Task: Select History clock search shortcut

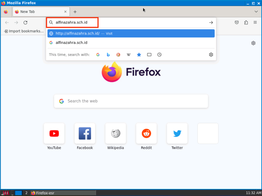Action: 159,55
